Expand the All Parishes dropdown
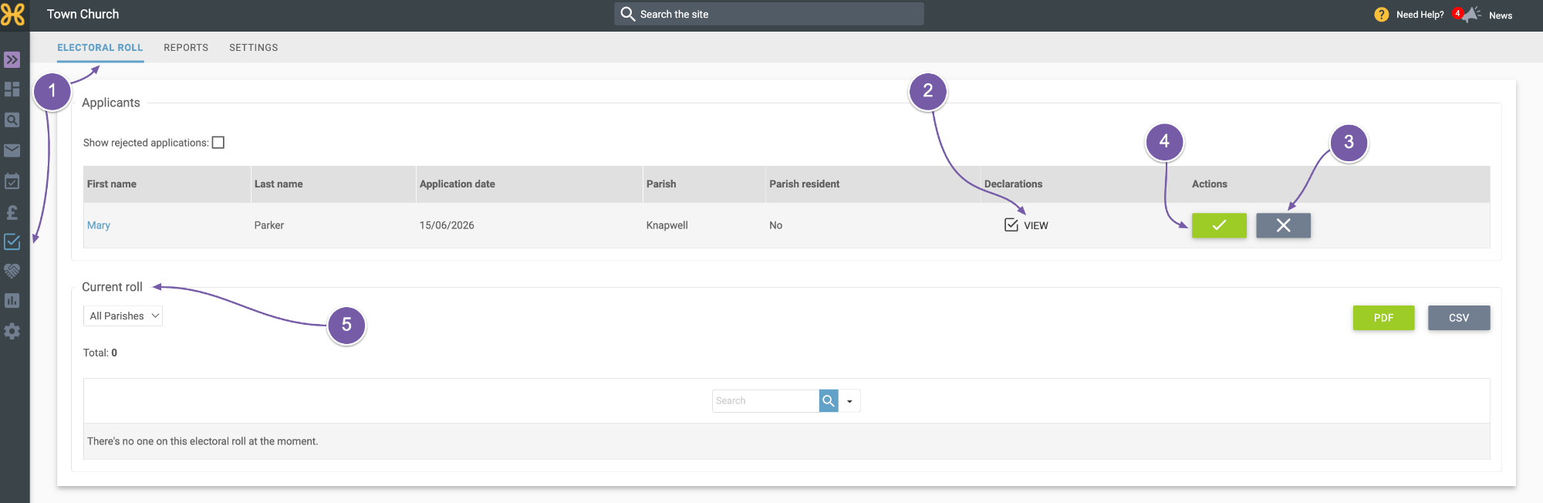The height and width of the screenshot is (503, 1543). (x=123, y=316)
